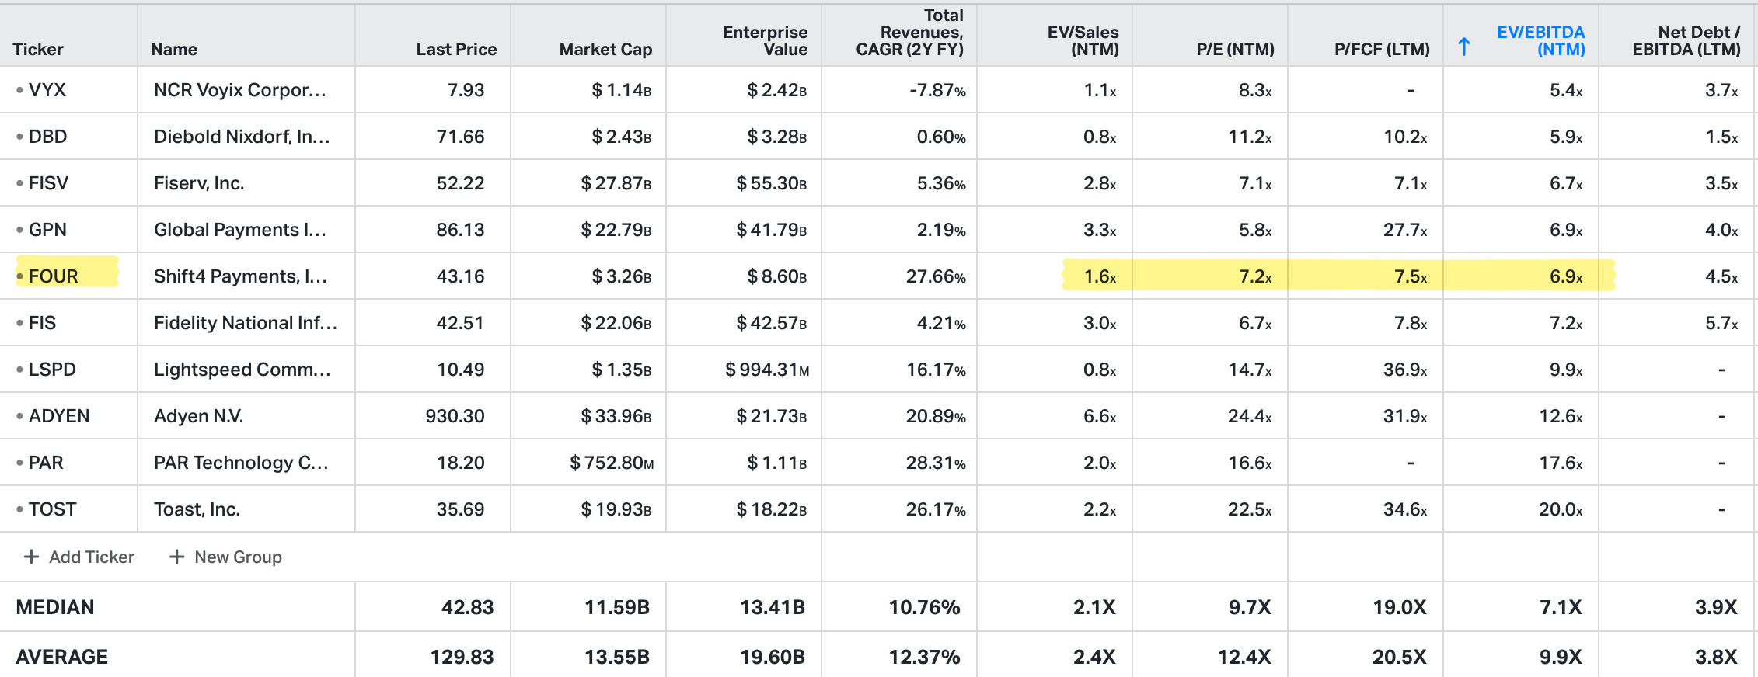Select the GPN ticker cell
The width and height of the screenshot is (1758, 677).
pyautogui.click(x=47, y=230)
